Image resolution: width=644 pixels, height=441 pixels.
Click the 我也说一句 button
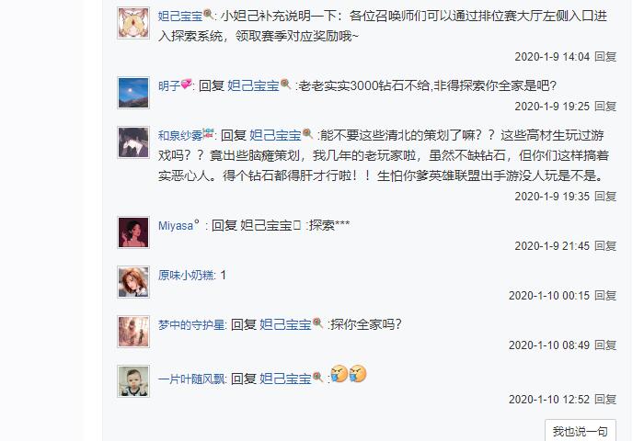(x=580, y=431)
